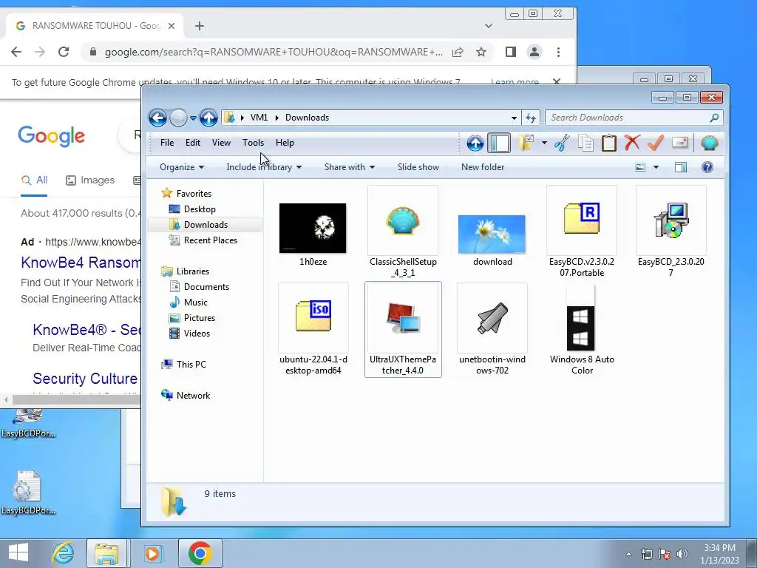Click the blue Help question mark icon
Viewport: 757px width, 568px height.
tap(707, 167)
